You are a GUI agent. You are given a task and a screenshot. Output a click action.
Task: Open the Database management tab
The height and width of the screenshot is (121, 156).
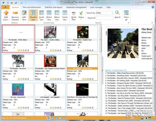pyautogui.click(x=76, y=7)
